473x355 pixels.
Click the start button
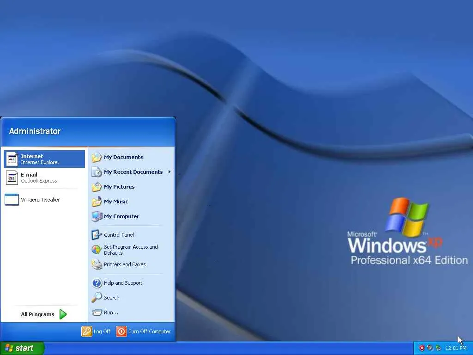pos(22,348)
